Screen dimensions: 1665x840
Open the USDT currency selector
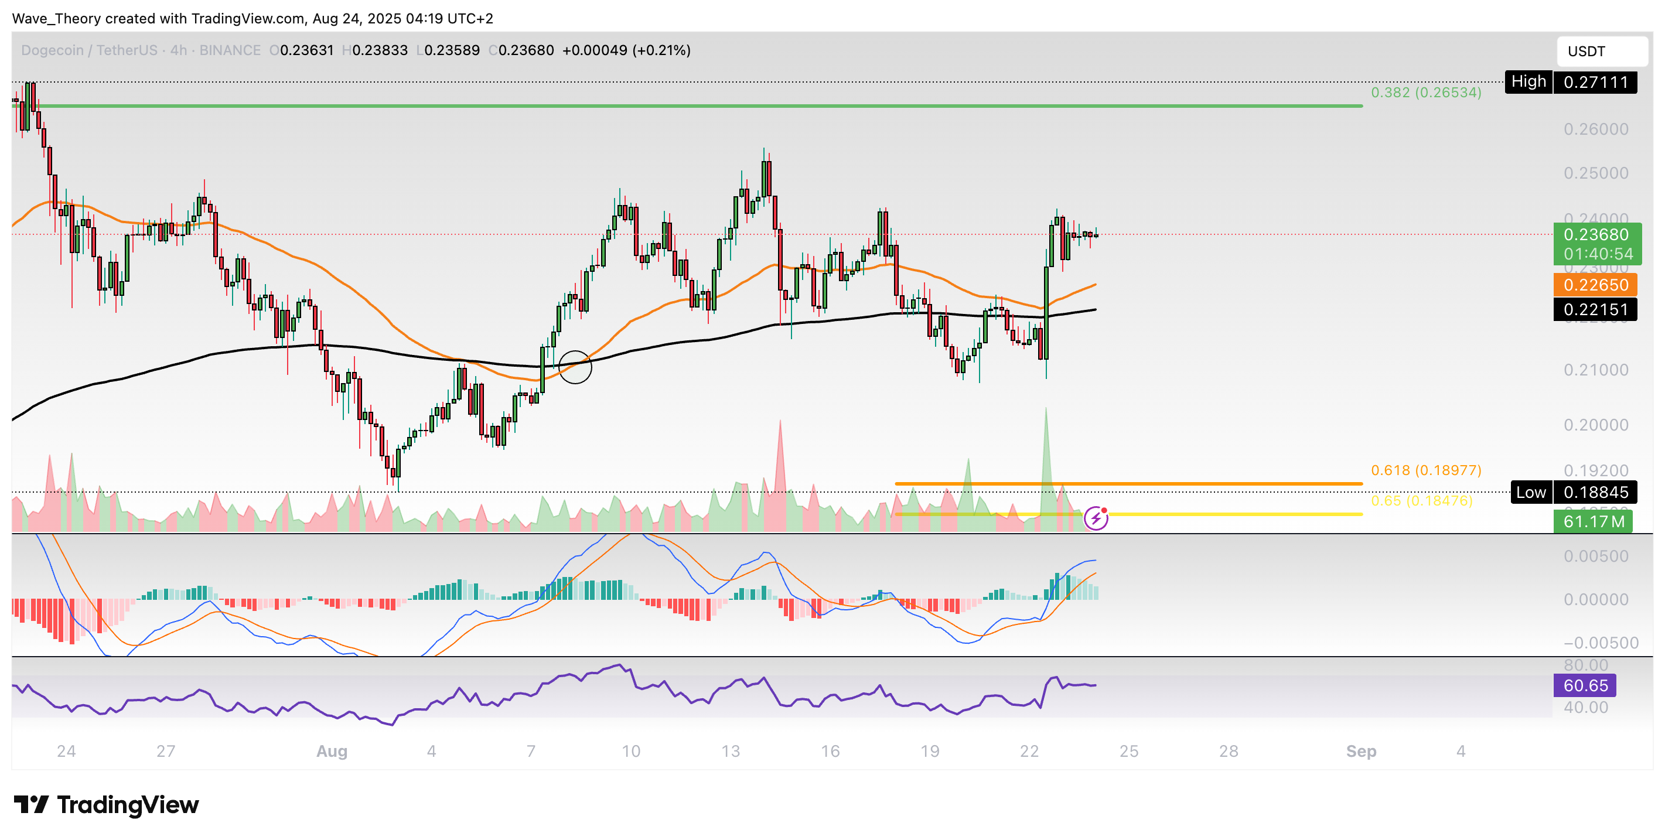pos(1602,51)
